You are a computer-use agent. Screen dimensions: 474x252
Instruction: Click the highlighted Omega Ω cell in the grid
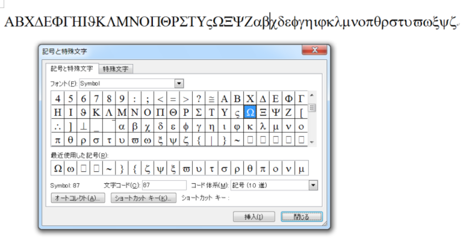pyautogui.click(x=250, y=113)
